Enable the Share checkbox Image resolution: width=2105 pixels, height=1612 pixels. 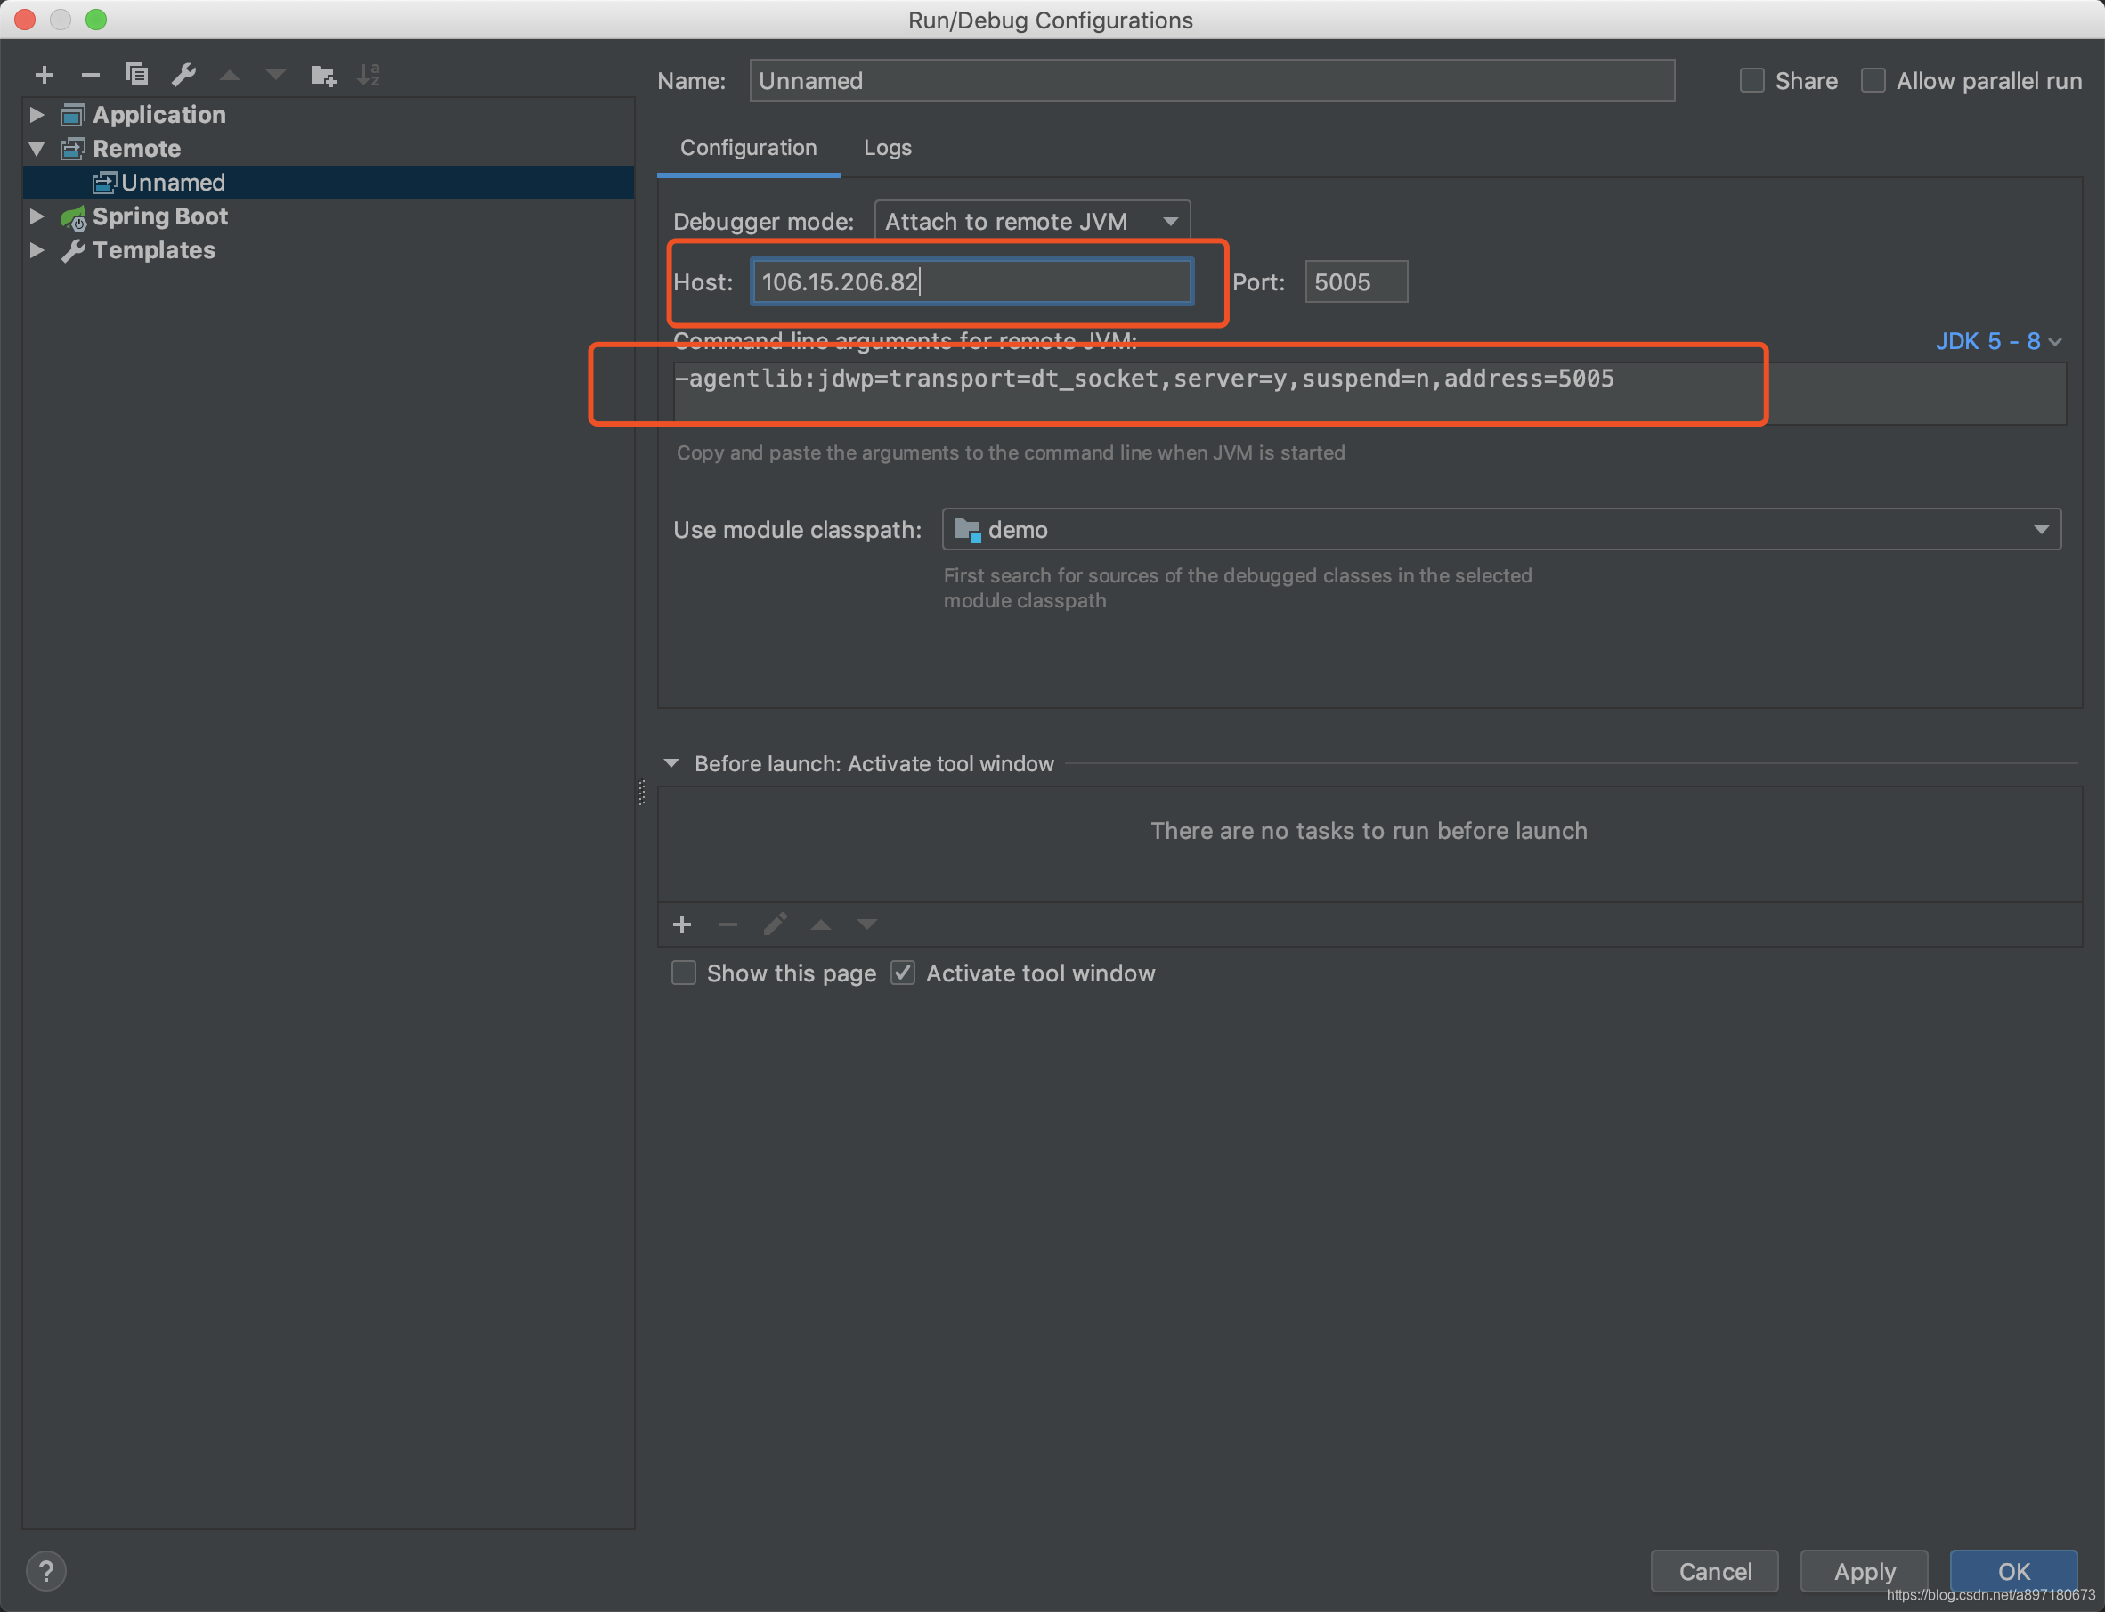(x=1751, y=80)
